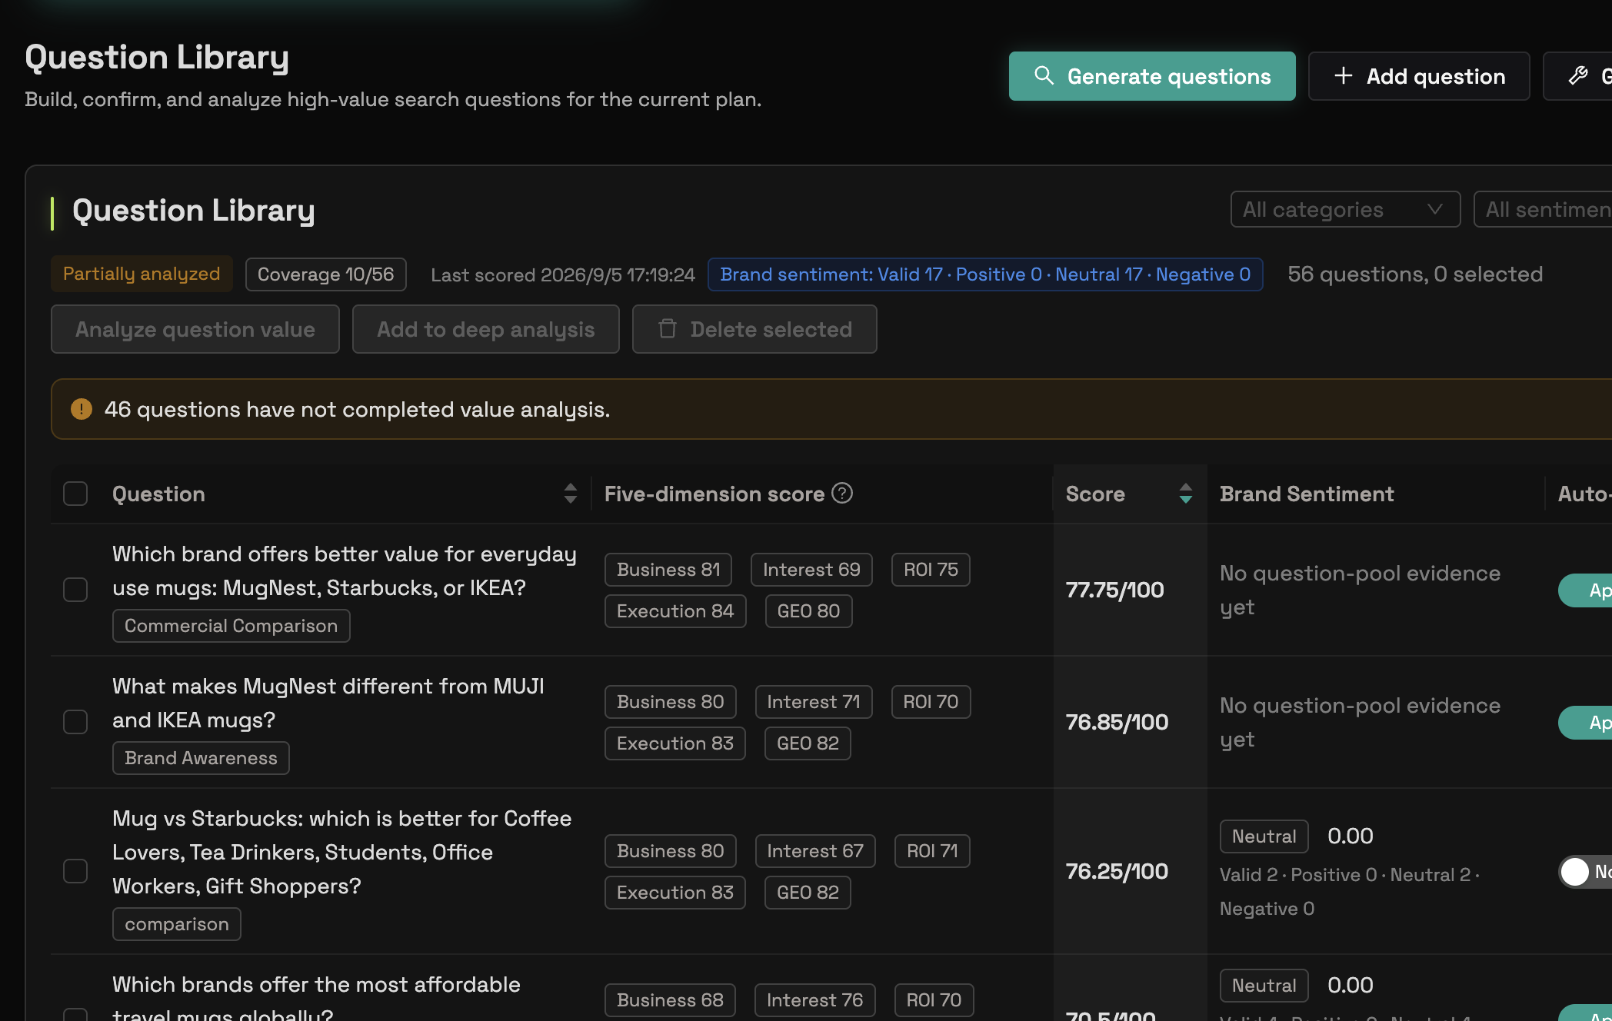
Task: Click the Neutral badge in Mug vs Starbucks row
Action: click(x=1264, y=836)
